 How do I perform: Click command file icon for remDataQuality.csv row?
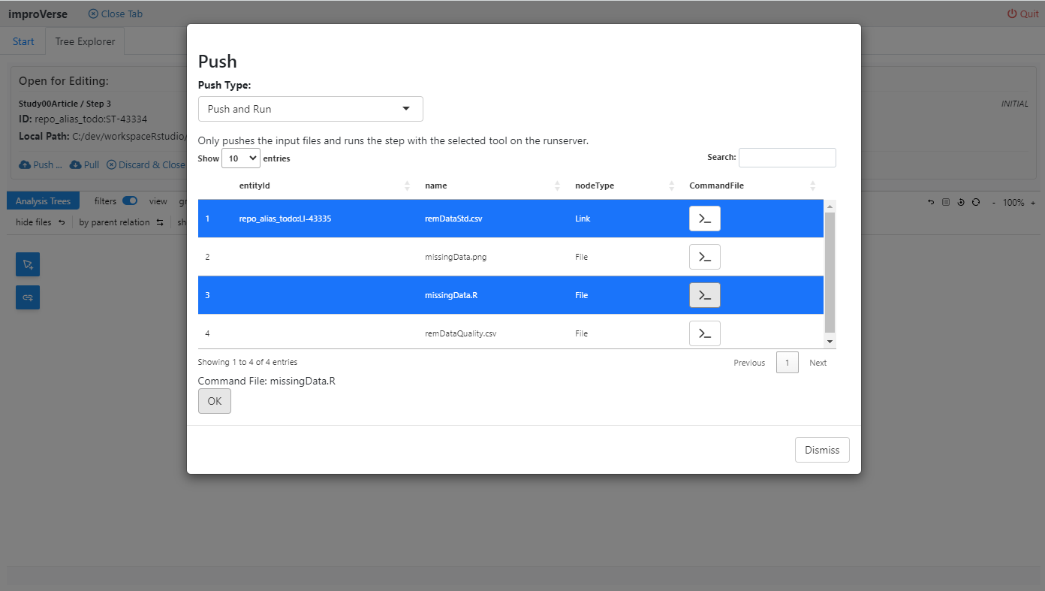tap(704, 333)
